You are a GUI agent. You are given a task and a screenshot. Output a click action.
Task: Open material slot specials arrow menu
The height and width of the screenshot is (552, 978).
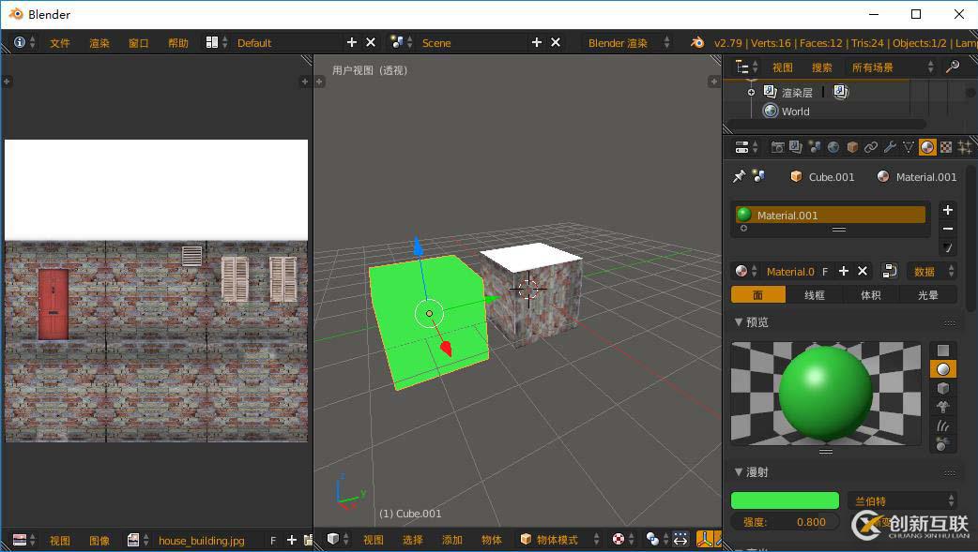click(x=947, y=248)
